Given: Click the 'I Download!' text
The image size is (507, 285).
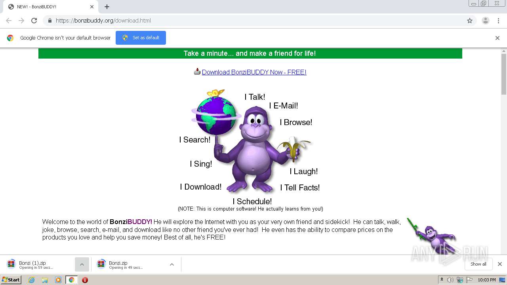Looking at the screenshot, I should click(x=201, y=187).
